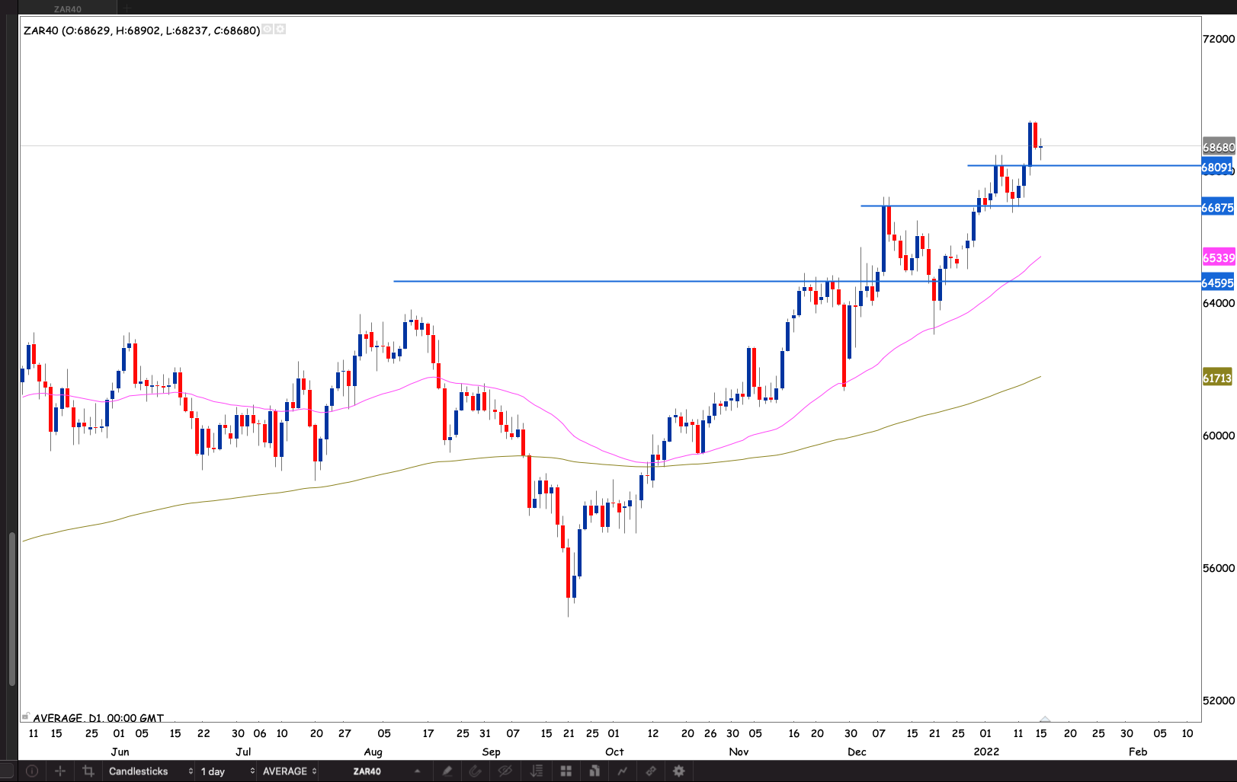Image resolution: width=1237 pixels, height=782 pixels.
Task: Click the 68091 horizontal line price label
Action: 1217,168
